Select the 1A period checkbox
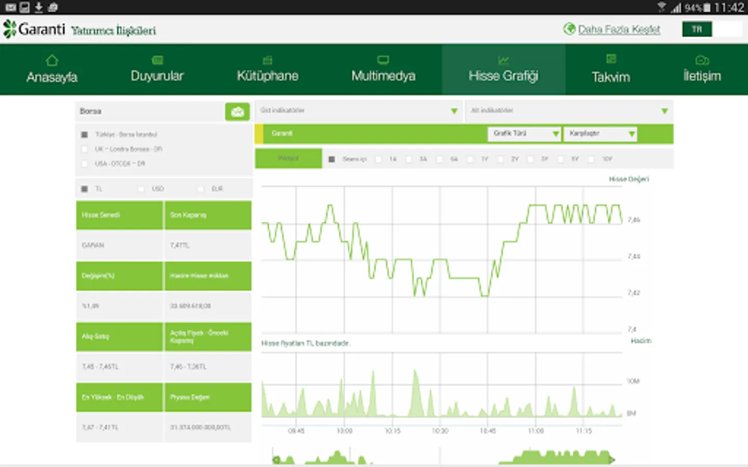The image size is (748, 467). point(378,159)
